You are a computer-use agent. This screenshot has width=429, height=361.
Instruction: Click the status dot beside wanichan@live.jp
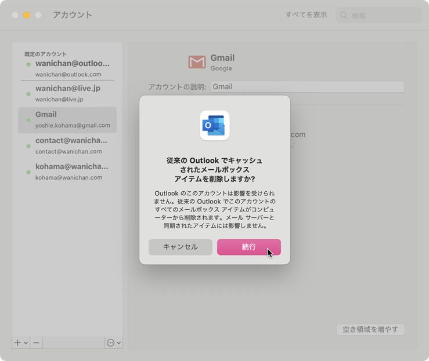pos(28,94)
